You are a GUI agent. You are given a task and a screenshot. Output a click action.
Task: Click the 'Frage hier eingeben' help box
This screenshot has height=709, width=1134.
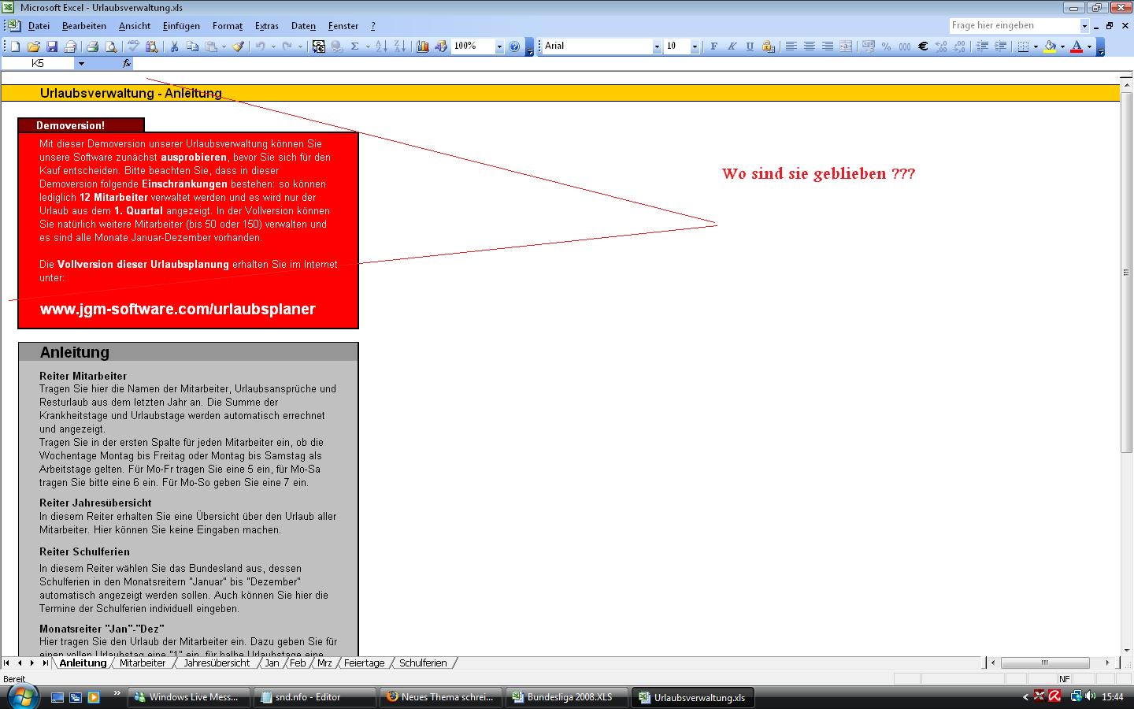1014,25
